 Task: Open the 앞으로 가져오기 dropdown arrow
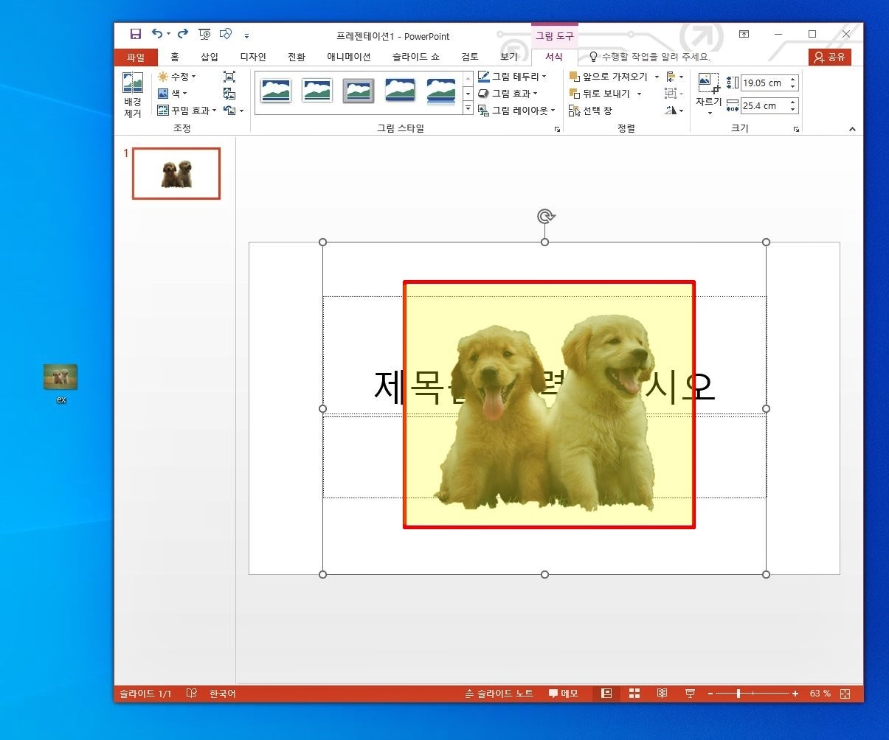[657, 77]
